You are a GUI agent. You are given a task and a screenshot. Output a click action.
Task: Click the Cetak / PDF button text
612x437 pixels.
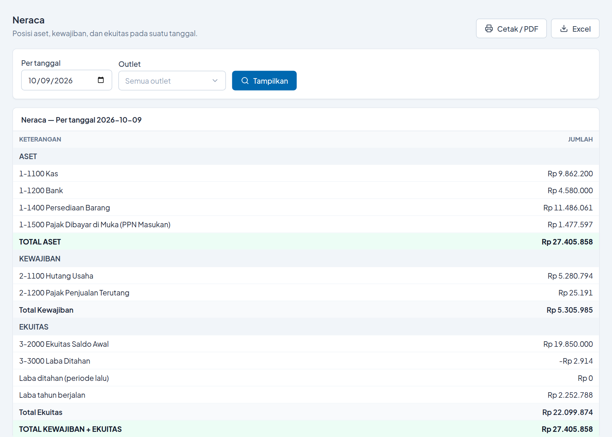518,29
